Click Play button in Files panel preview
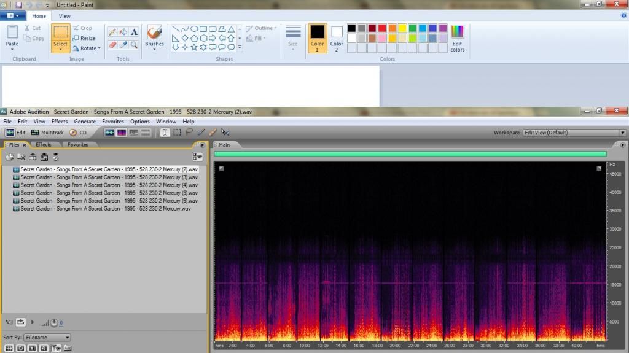The image size is (629, 353). (x=33, y=322)
